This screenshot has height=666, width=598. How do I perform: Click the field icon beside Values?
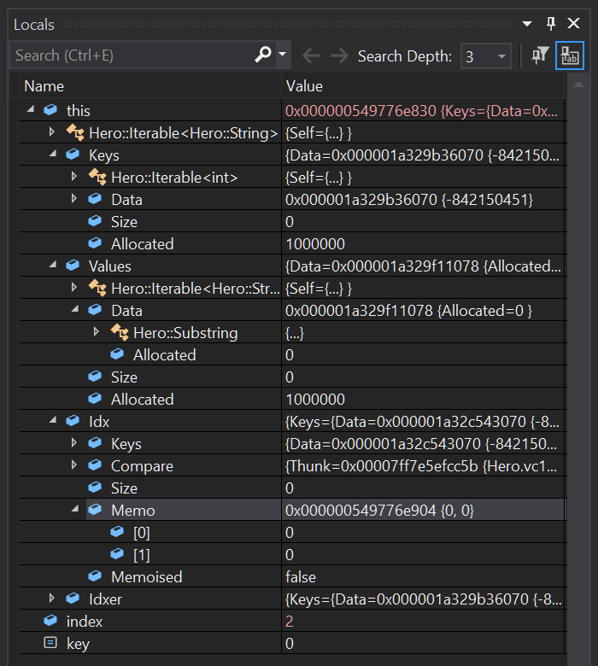tap(73, 266)
